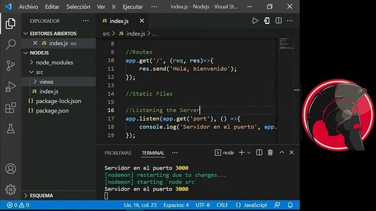The image size is (376, 211).
Task: Change line ending via CRLF entry
Action: (222, 205)
